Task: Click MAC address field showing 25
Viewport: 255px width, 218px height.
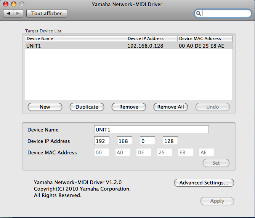Action: 165,152
